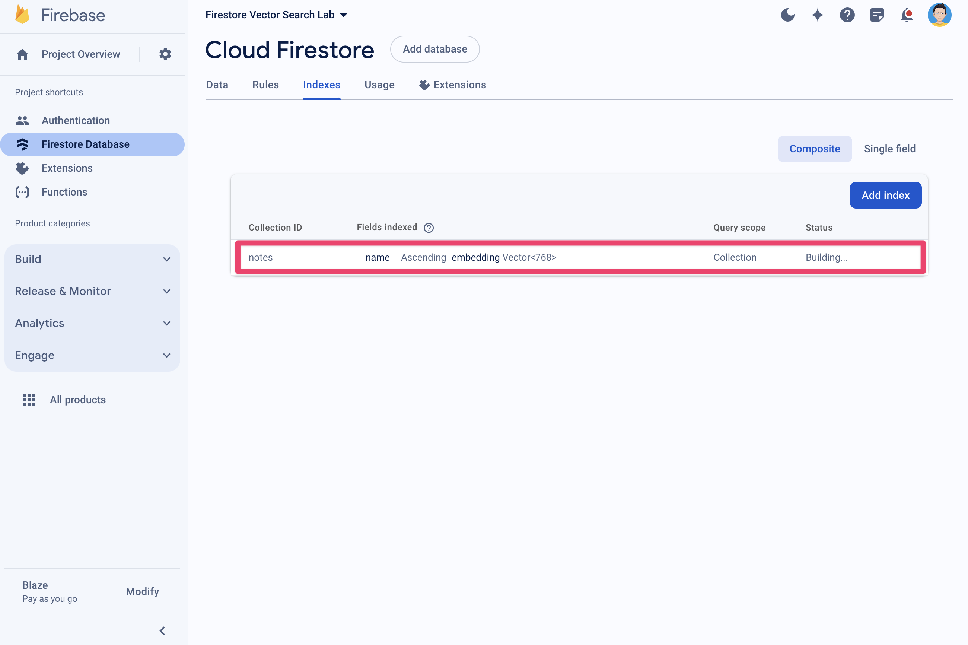This screenshot has width=968, height=645.
Task: Select the Data tab
Action: coord(217,85)
